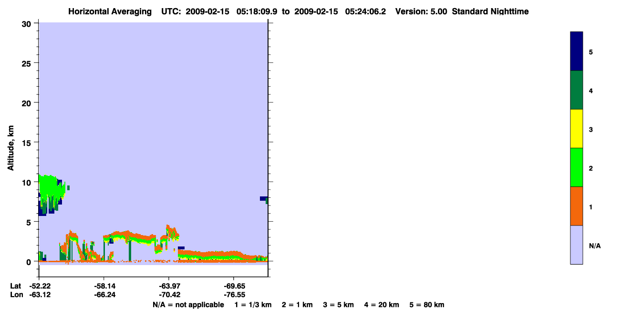Click the colorbar 'N/A' label

[595, 246]
